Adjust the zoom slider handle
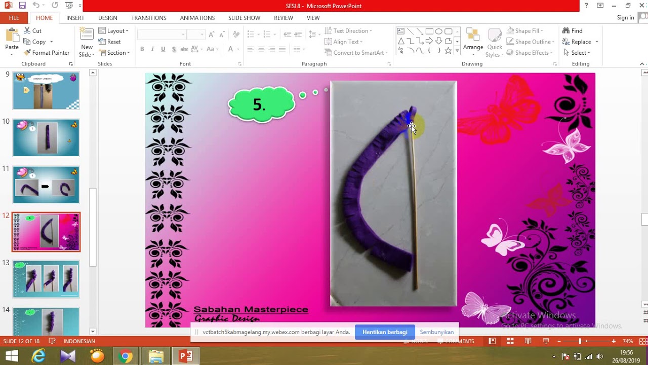Screen dimensions: 648x365 click(x=580, y=341)
